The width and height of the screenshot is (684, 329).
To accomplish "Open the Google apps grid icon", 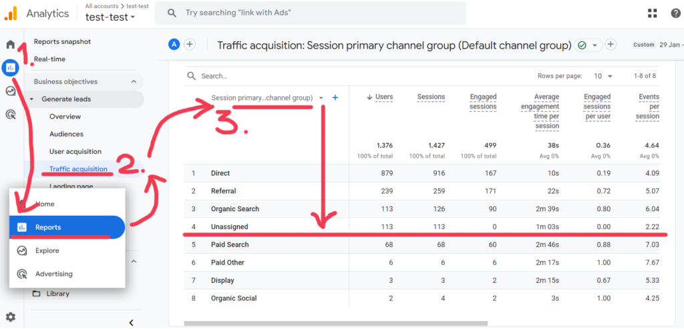I will [652, 13].
